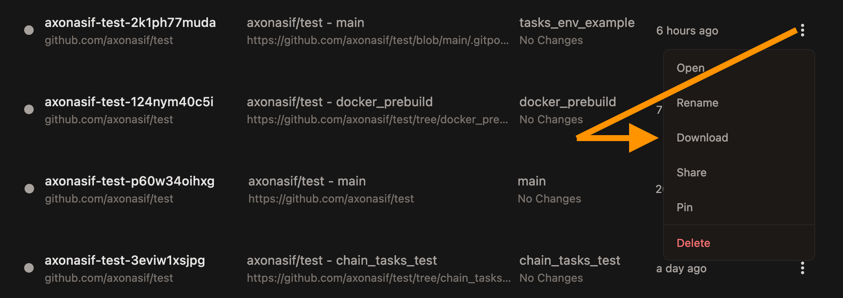Delete the workspace via the red menu entry
This screenshot has height=298, width=843.
pos(694,243)
